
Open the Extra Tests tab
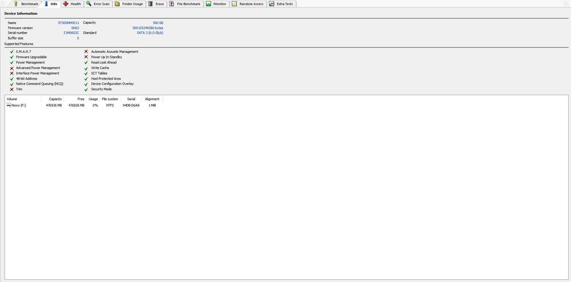pyautogui.click(x=282, y=3)
